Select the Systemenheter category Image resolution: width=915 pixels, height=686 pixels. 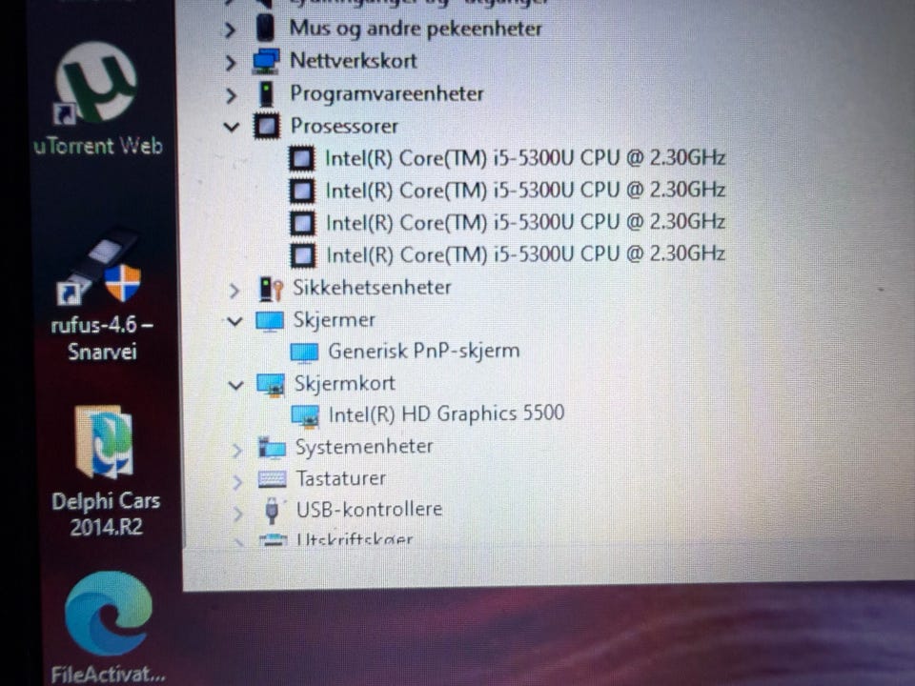click(x=364, y=447)
